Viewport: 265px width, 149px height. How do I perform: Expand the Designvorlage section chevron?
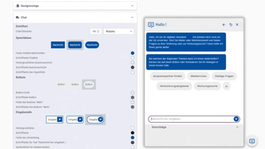(132, 6)
